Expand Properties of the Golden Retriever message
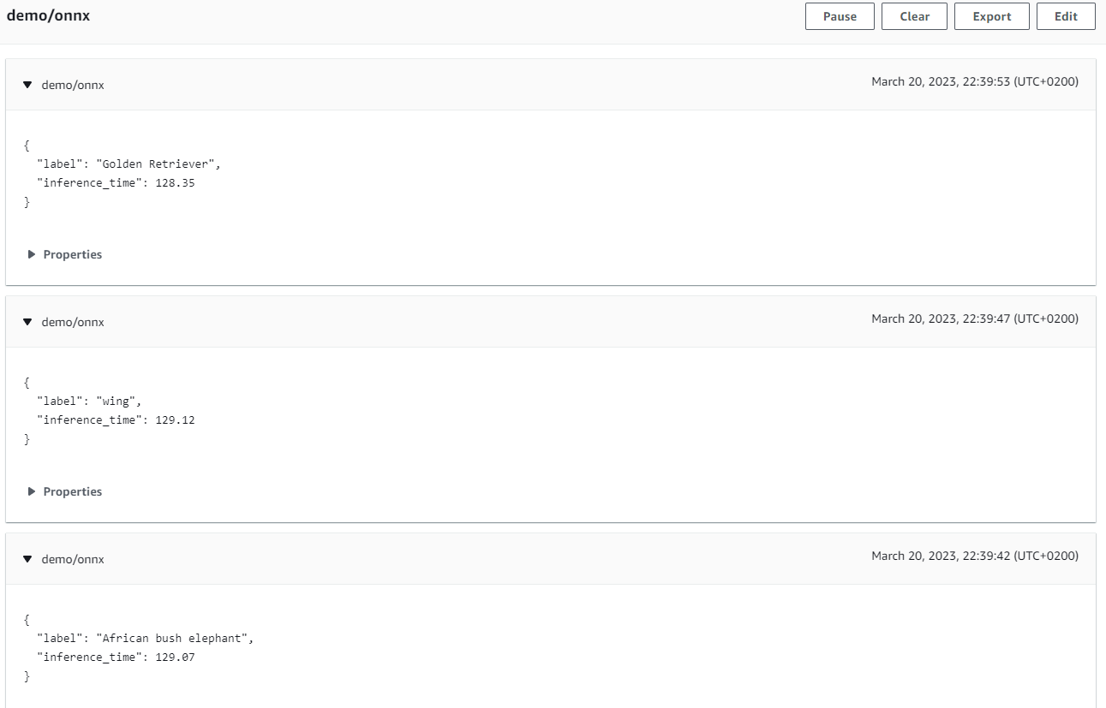 pyautogui.click(x=64, y=254)
